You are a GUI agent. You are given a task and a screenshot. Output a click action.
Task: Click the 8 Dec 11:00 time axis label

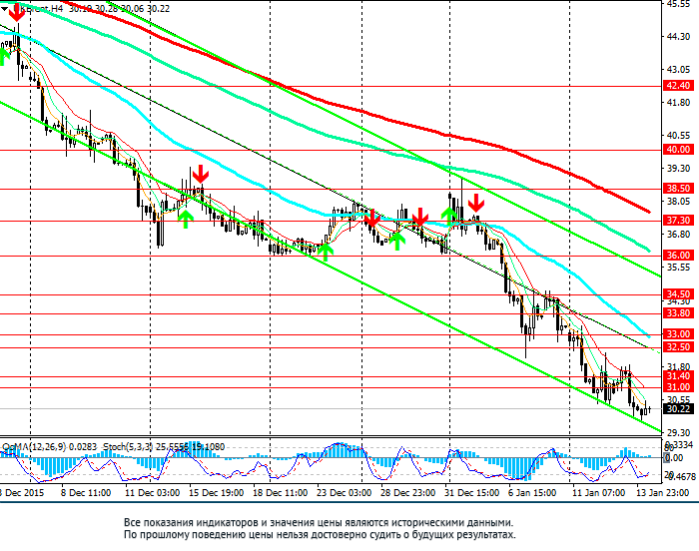tap(86, 493)
